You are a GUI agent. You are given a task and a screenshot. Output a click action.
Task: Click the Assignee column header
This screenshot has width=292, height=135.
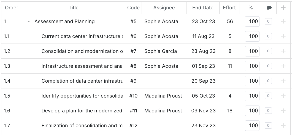pyautogui.click(x=164, y=8)
